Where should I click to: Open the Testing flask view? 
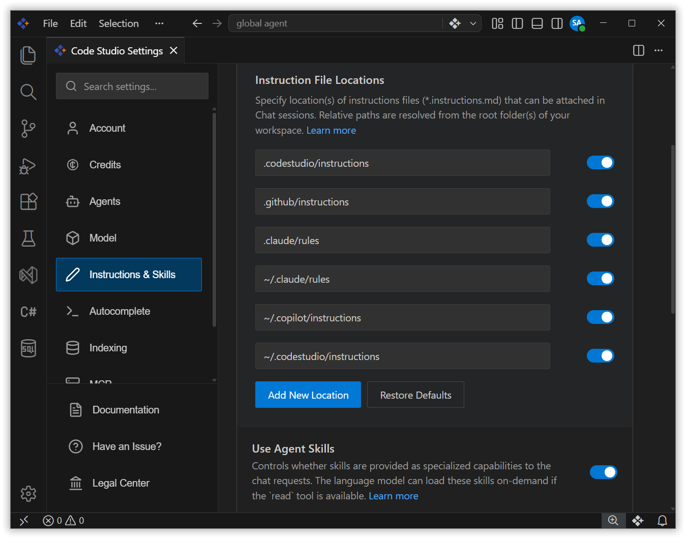point(28,238)
